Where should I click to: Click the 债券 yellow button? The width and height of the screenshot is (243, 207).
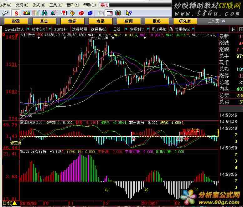(72, 21)
